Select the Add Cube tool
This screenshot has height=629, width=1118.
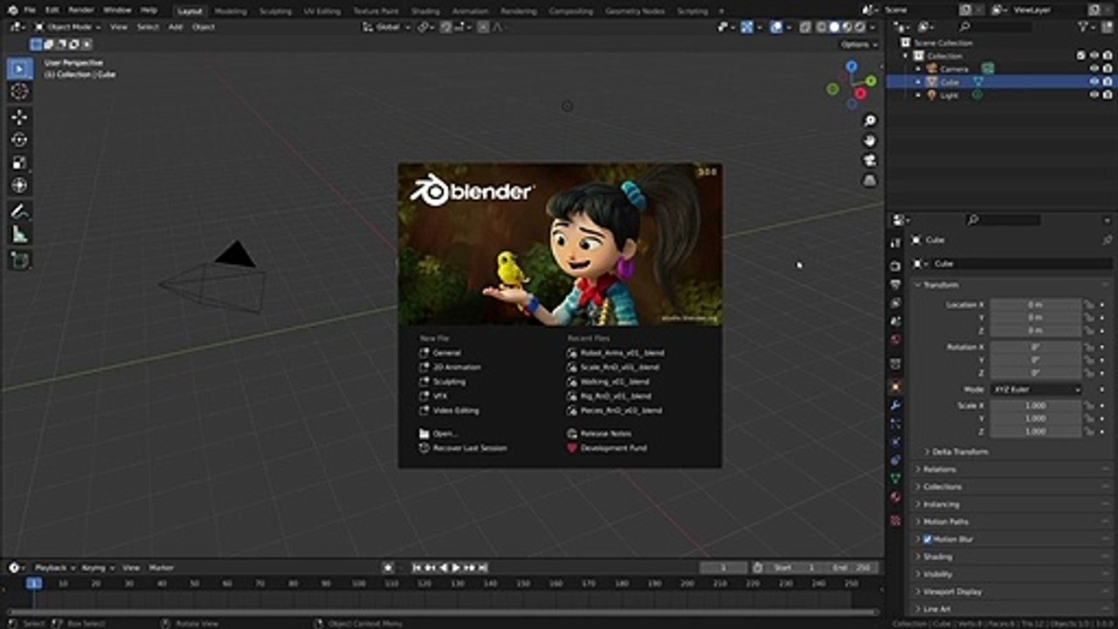[x=19, y=259]
